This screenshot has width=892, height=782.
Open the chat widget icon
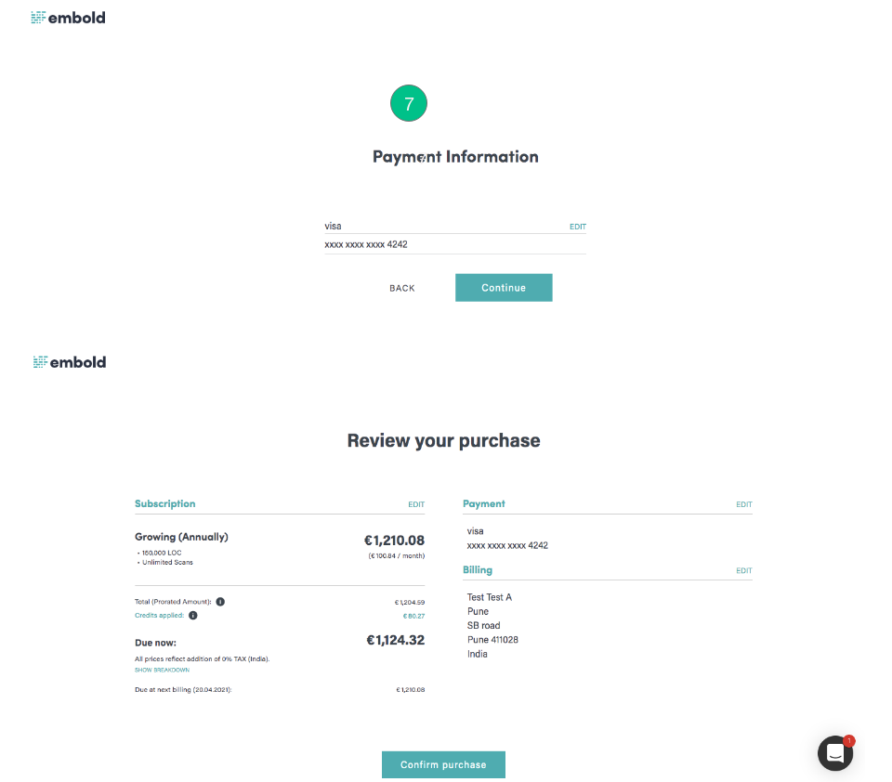(x=835, y=753)
